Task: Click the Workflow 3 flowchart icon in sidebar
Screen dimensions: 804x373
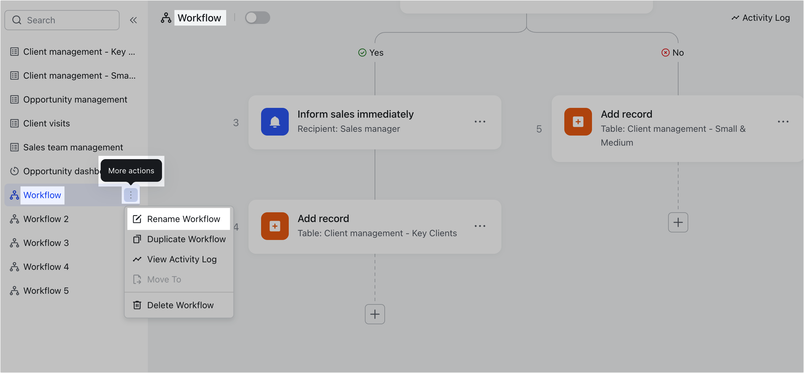Action: click(x=14, y=242)
